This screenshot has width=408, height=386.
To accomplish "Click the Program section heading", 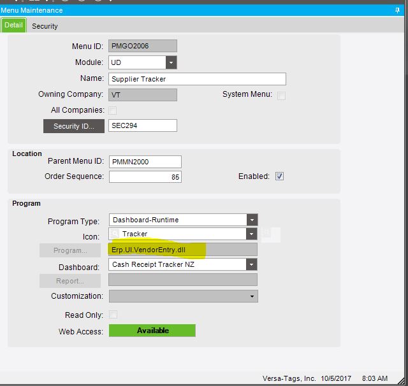I will [26, 203].
